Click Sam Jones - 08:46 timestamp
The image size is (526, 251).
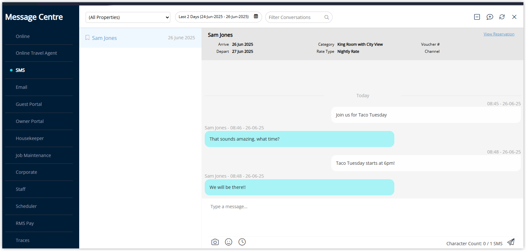coord(234,128)
